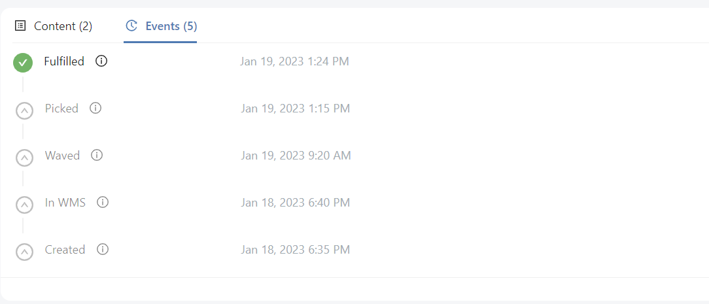The image size is (709, 304).
Task: Click the In WMS event label
Action: (x=65, y=203)
